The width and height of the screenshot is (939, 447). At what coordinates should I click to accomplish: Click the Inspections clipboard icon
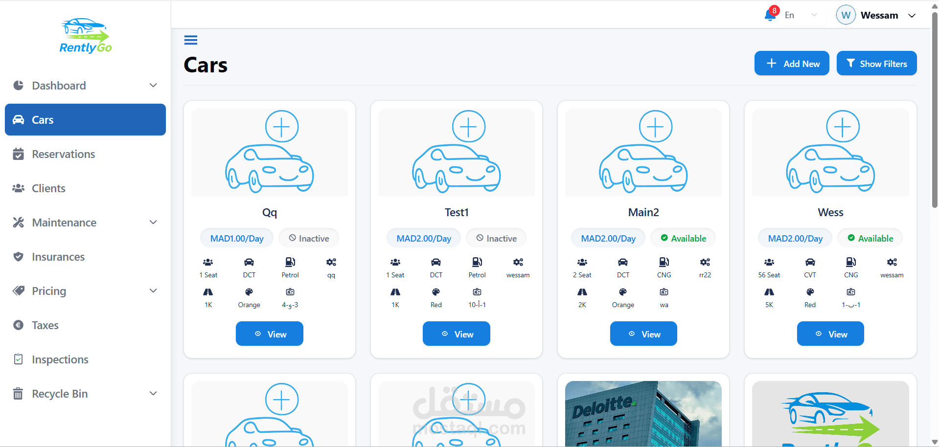(19, 359)
